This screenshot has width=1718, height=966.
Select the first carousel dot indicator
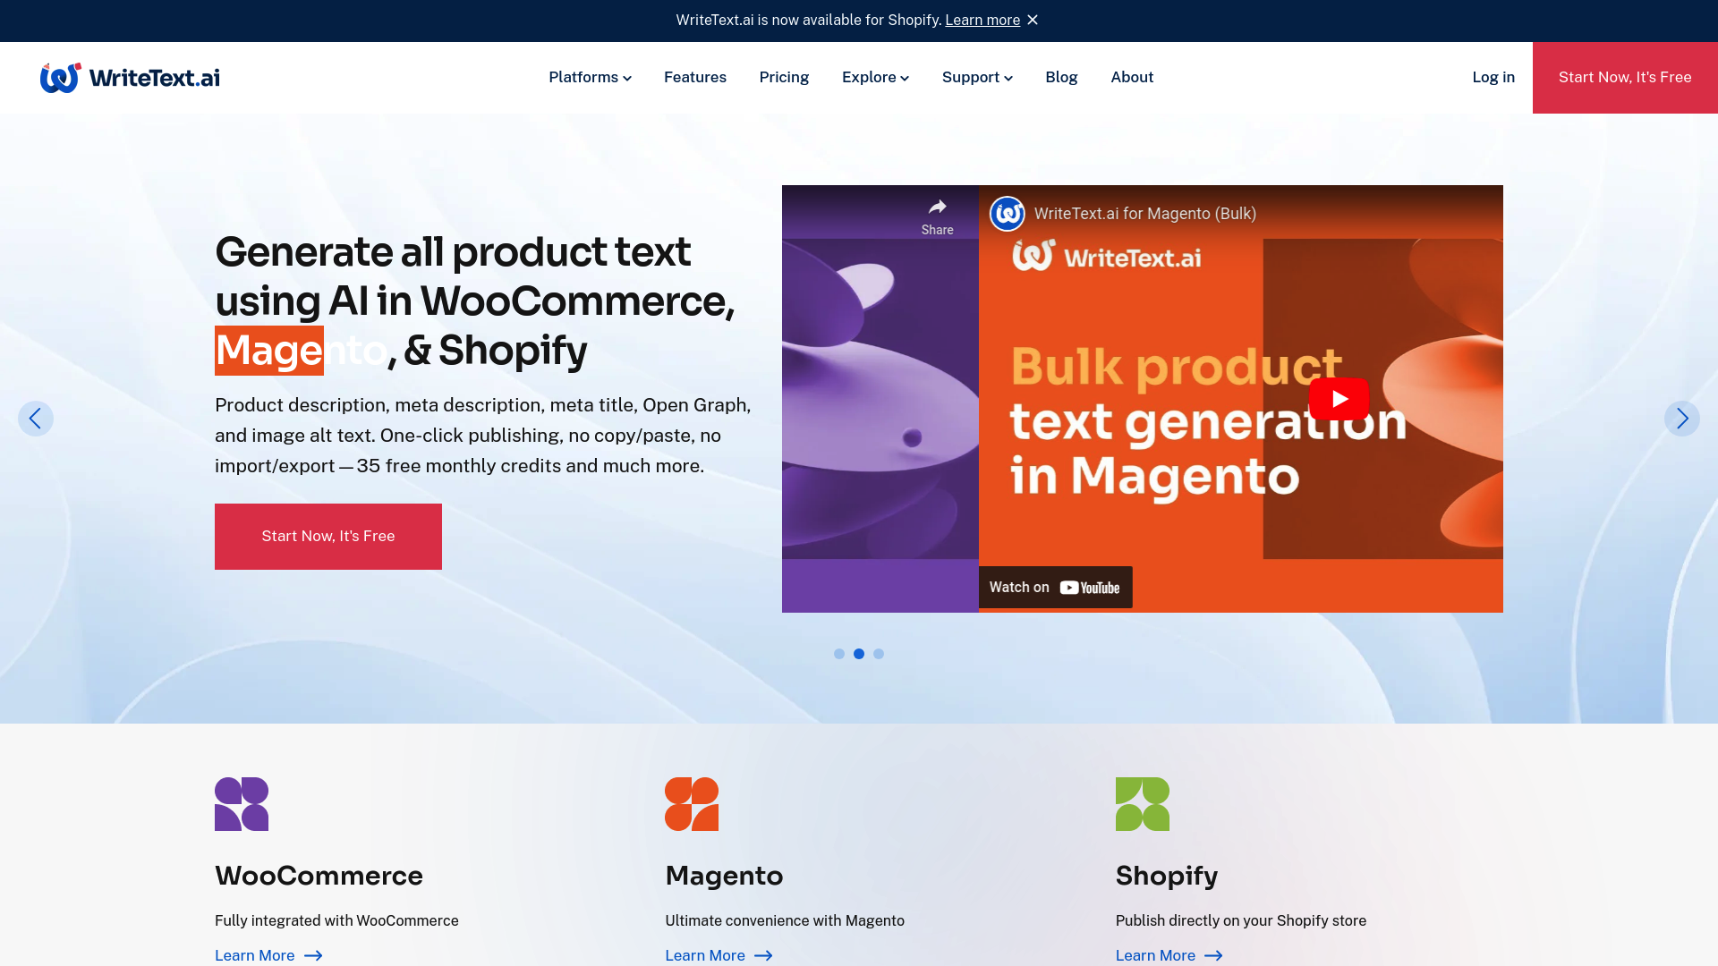pos(839,652)
